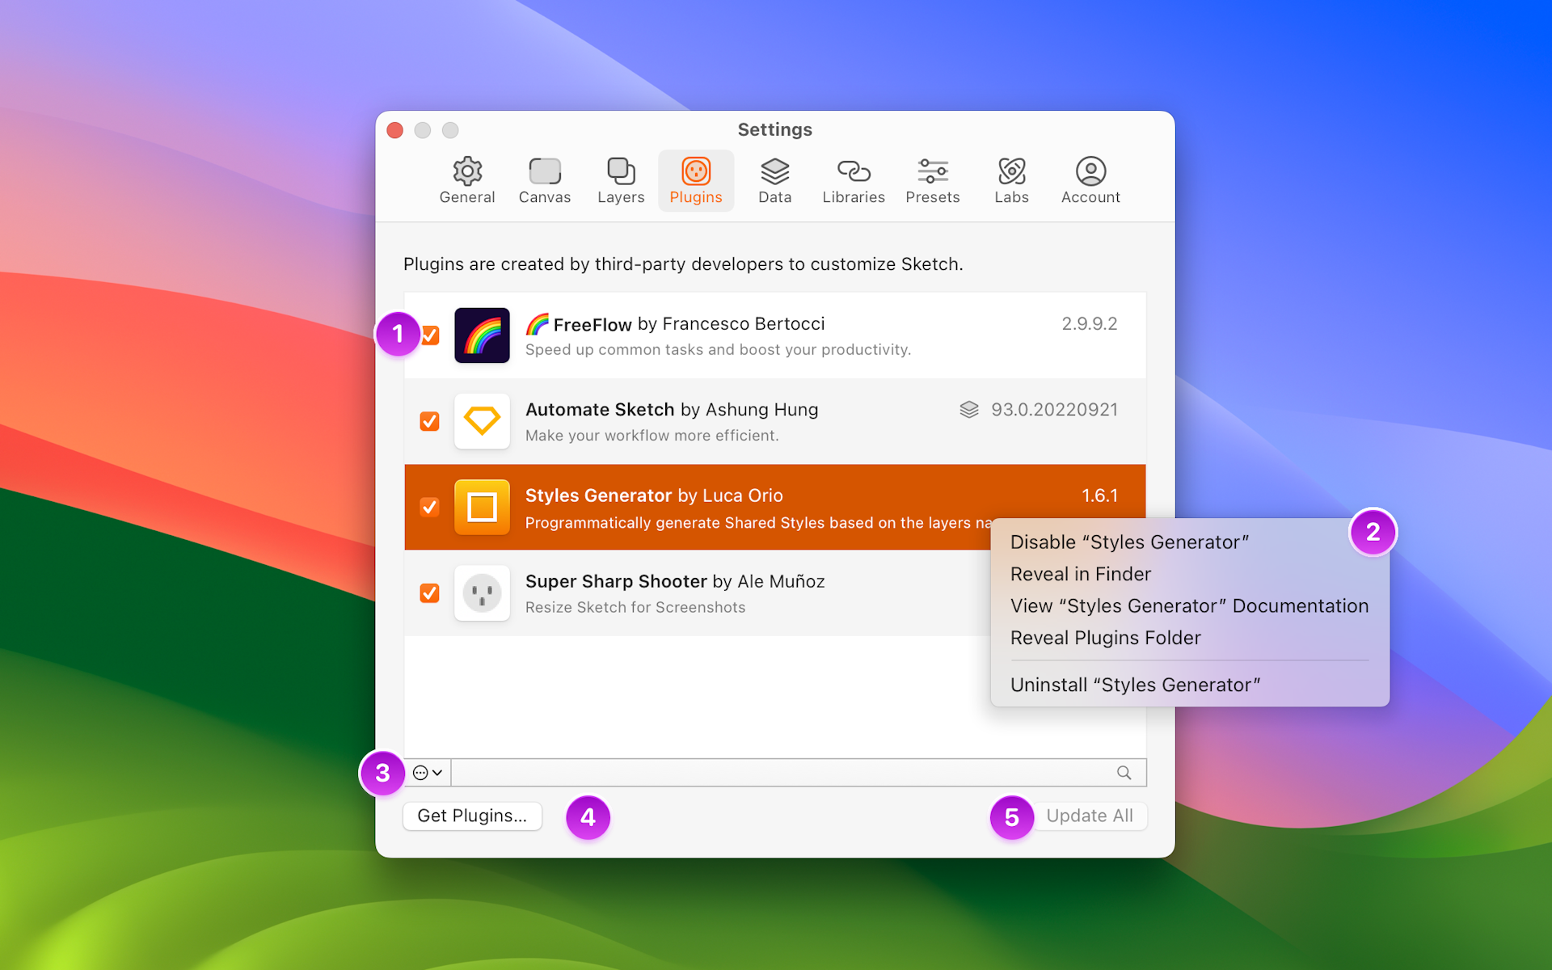The image size is (1552, 970).
Task: Switch to the Canvas settings tab
Action: point(545,181)
